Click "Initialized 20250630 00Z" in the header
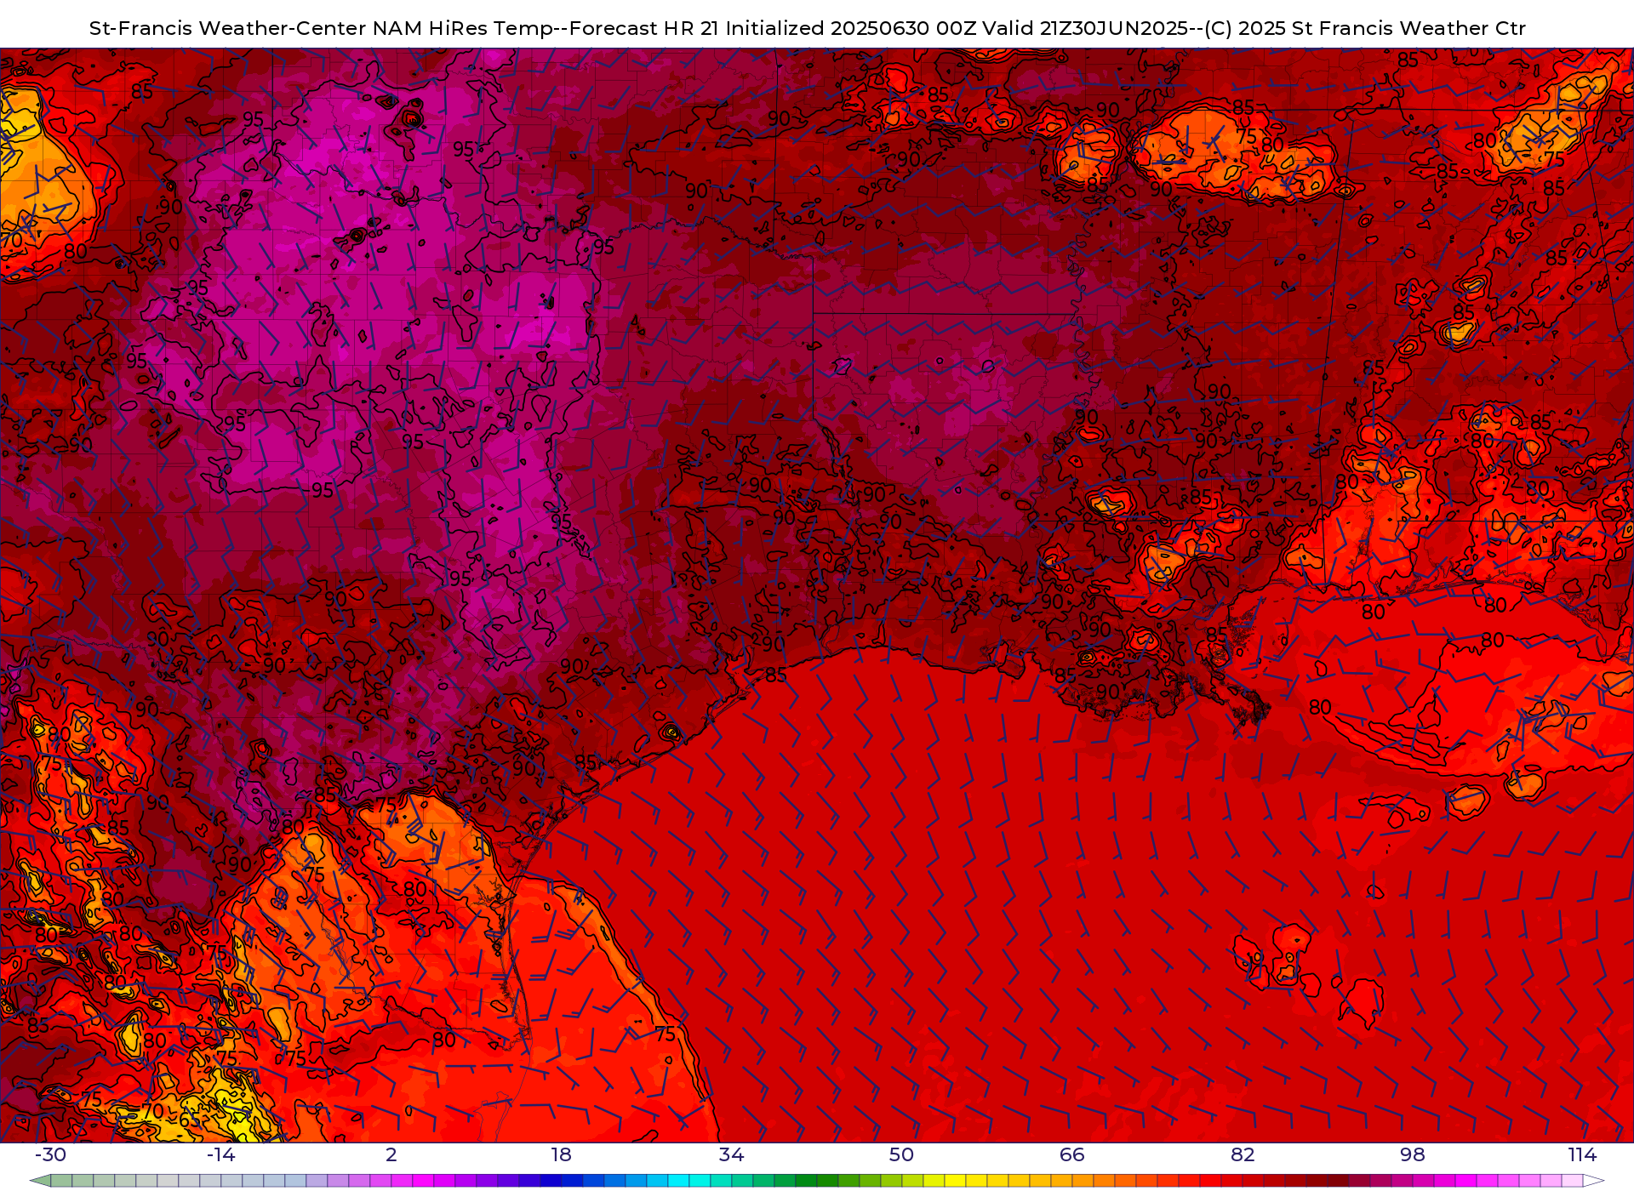The width and height of the screenshot is (1634, 1191). 851,28
